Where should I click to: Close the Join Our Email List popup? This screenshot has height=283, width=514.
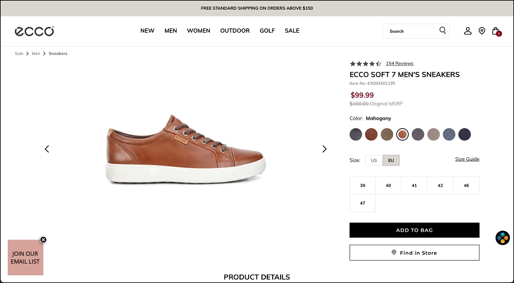tap(44, 239)
